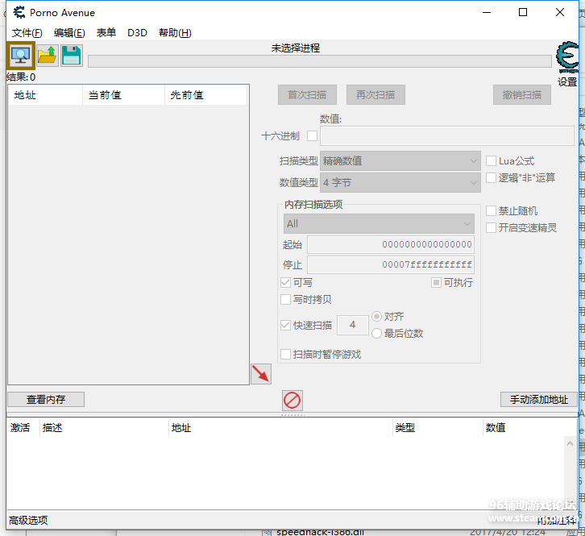Click the open process monitor icon
Viewport: 585px width, 536px height.
[20, 56]
